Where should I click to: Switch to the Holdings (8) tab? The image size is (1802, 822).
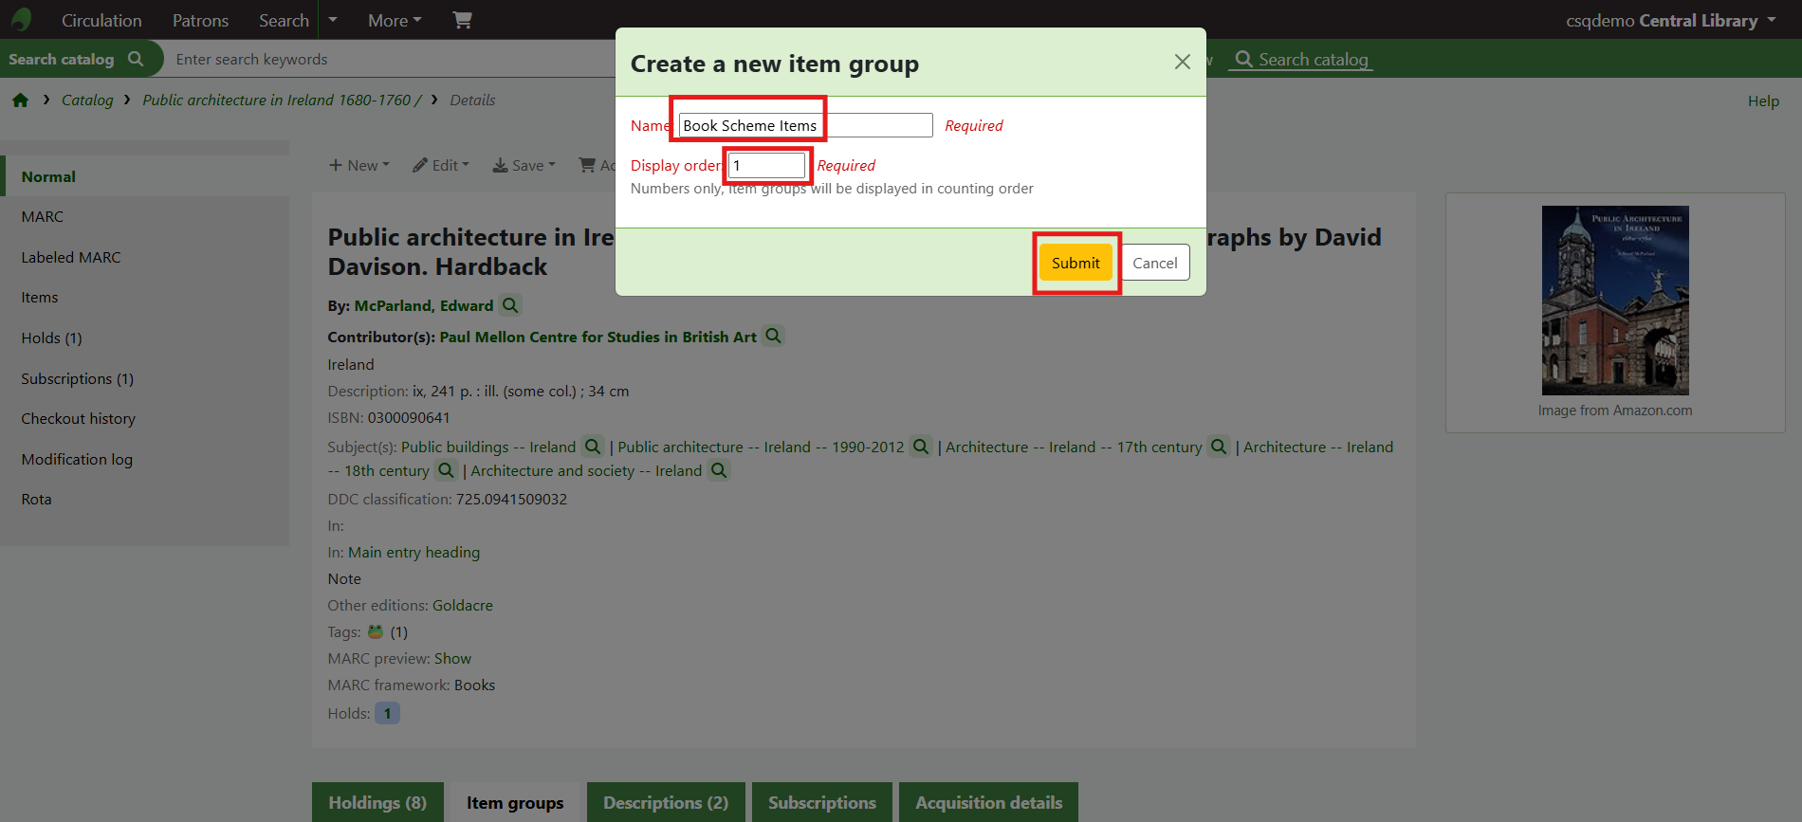[377, 802]
